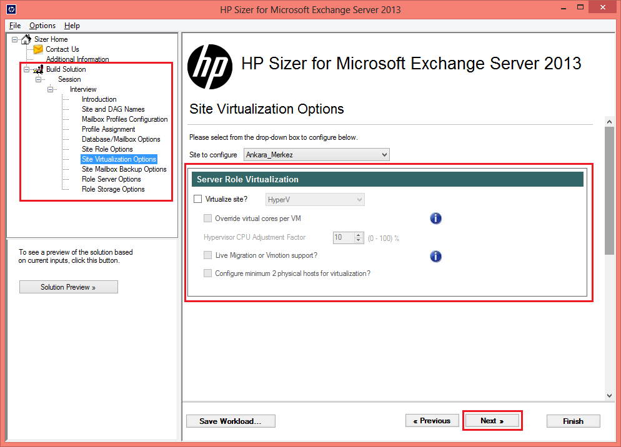
Task: Increase Hypervisor CPU Adjustment Factor stepper
Action: pos(359,235)
